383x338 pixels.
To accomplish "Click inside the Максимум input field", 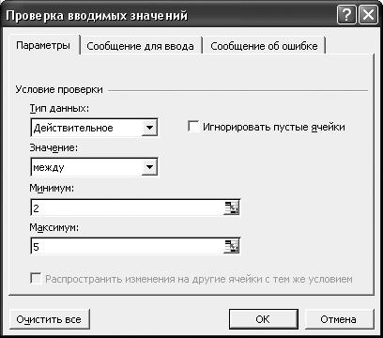I will pos(128,246).
